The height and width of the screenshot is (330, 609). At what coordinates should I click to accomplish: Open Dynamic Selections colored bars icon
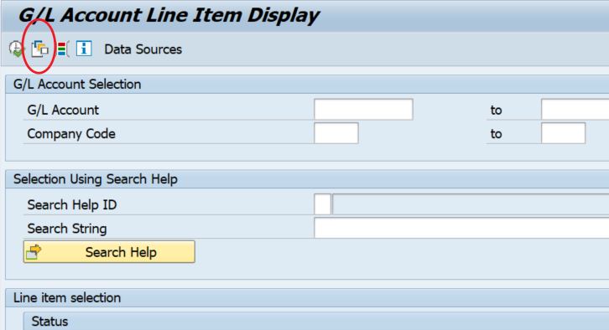[x=63, y=49]
